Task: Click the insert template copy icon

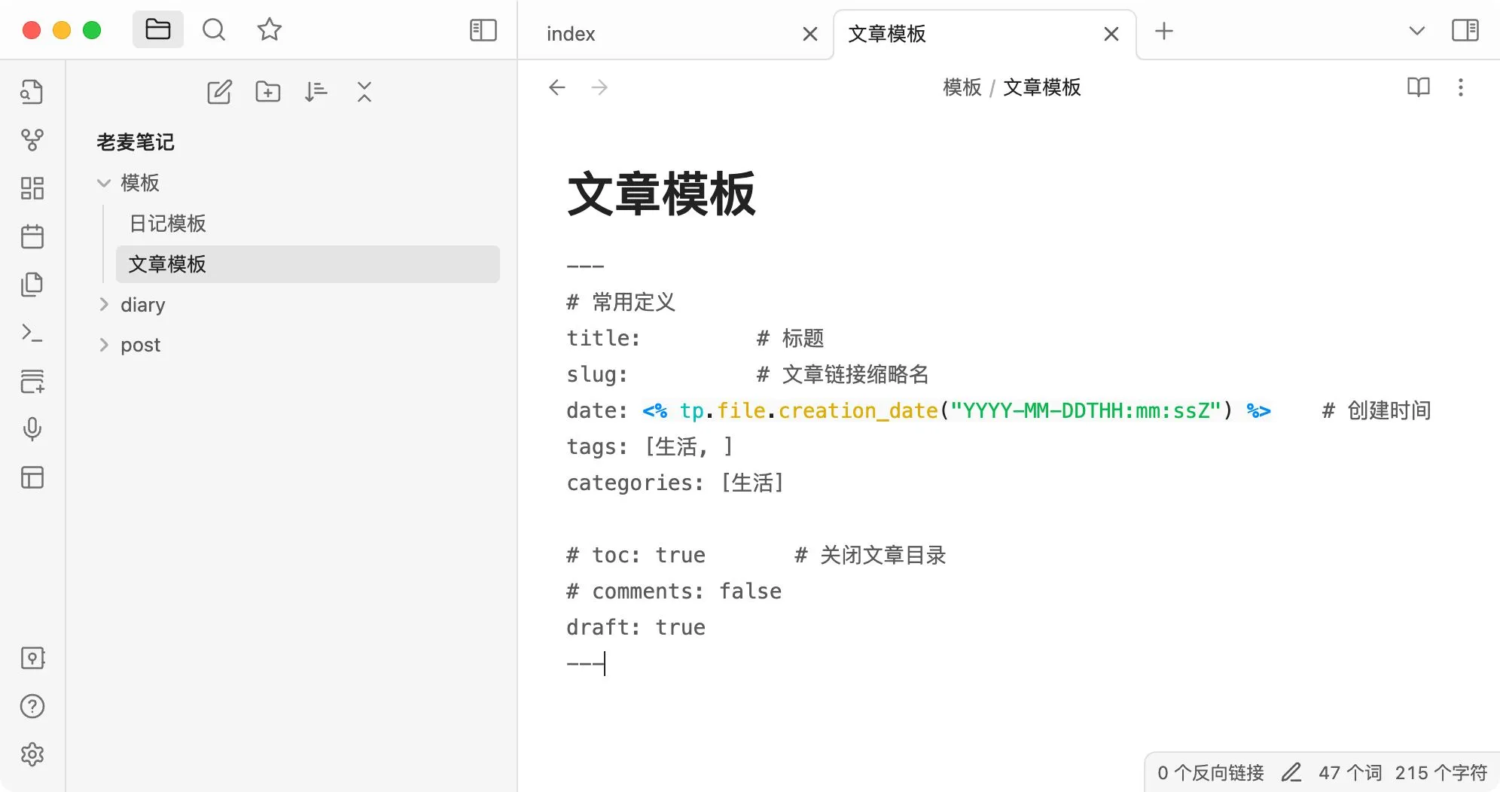Action: [32, 285]
